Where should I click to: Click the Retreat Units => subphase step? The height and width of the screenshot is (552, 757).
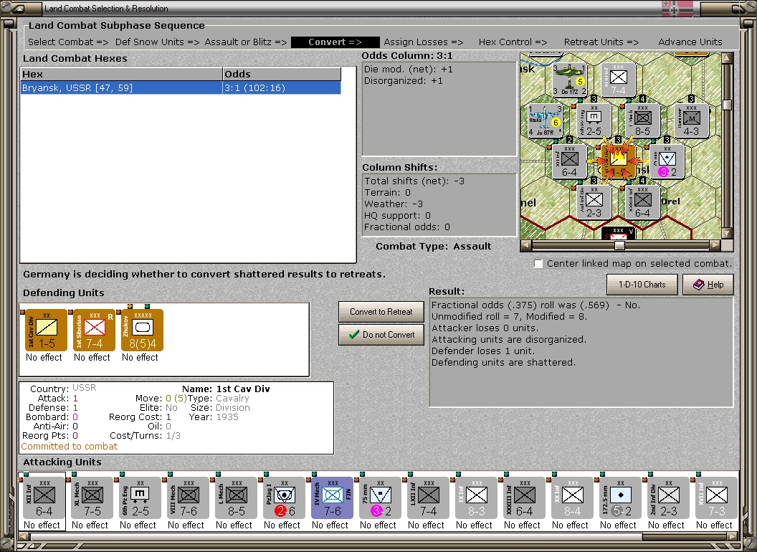tap(601, 42)
